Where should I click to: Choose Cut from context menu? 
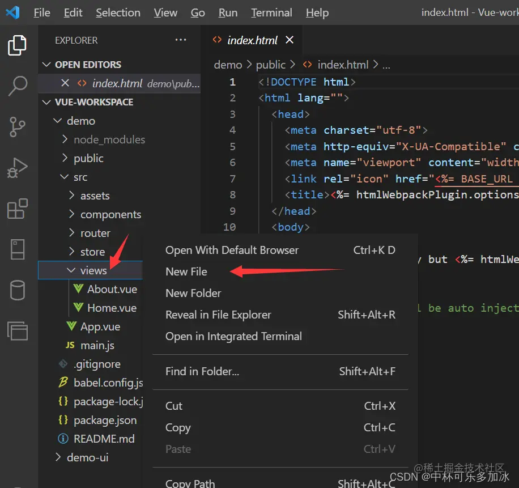pos(280,406)
